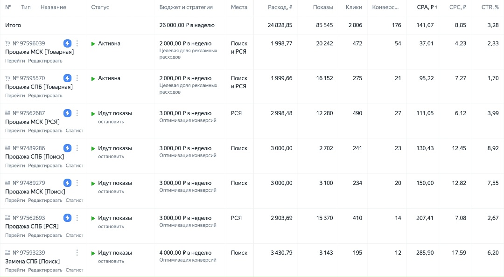Viewport: 504px width, 277px height.
Task: Click the text-ad type icon of campaign 97489279
Action: (7, 183)
